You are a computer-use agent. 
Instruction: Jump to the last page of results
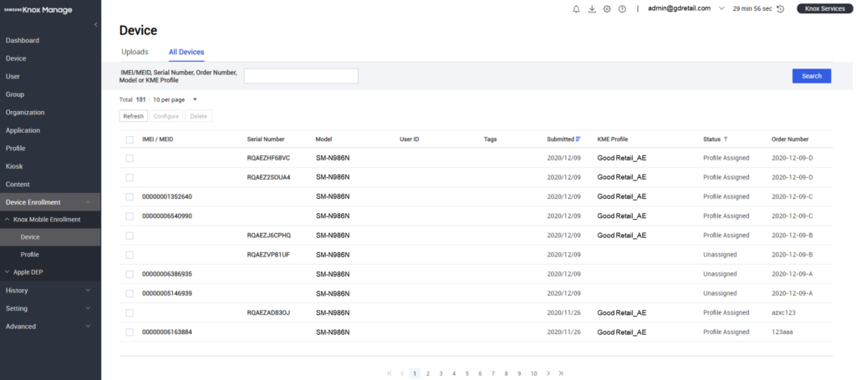[561, 373]
